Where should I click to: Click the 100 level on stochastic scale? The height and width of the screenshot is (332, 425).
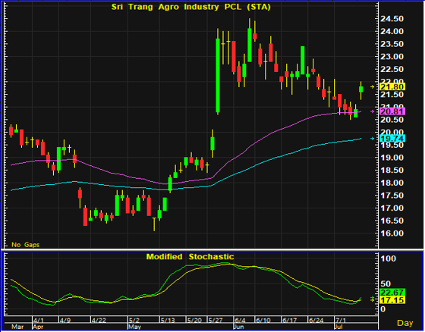pos(388,258)
